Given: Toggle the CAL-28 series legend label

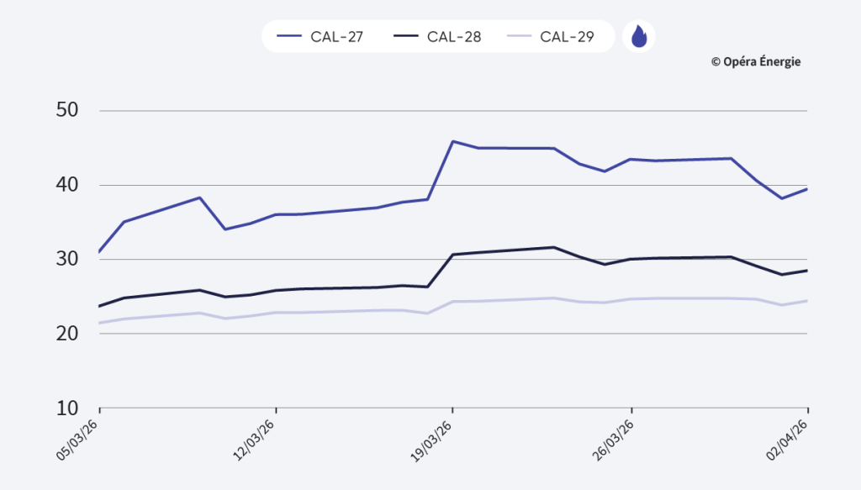Looking at the screenshot, I should point(454,37).
